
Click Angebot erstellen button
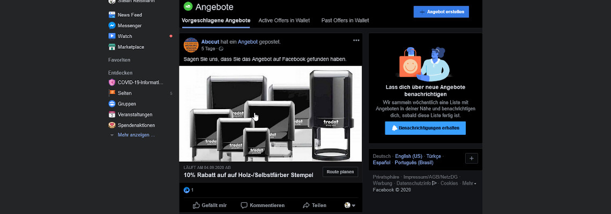(x=441, y=12)
